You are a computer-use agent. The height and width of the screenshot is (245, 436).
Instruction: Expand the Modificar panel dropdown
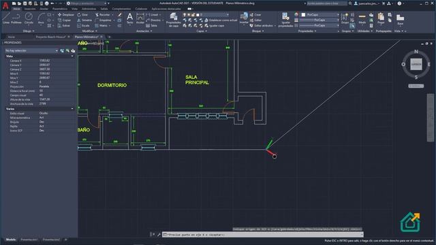pyautogui.click(x=90, y=31)
